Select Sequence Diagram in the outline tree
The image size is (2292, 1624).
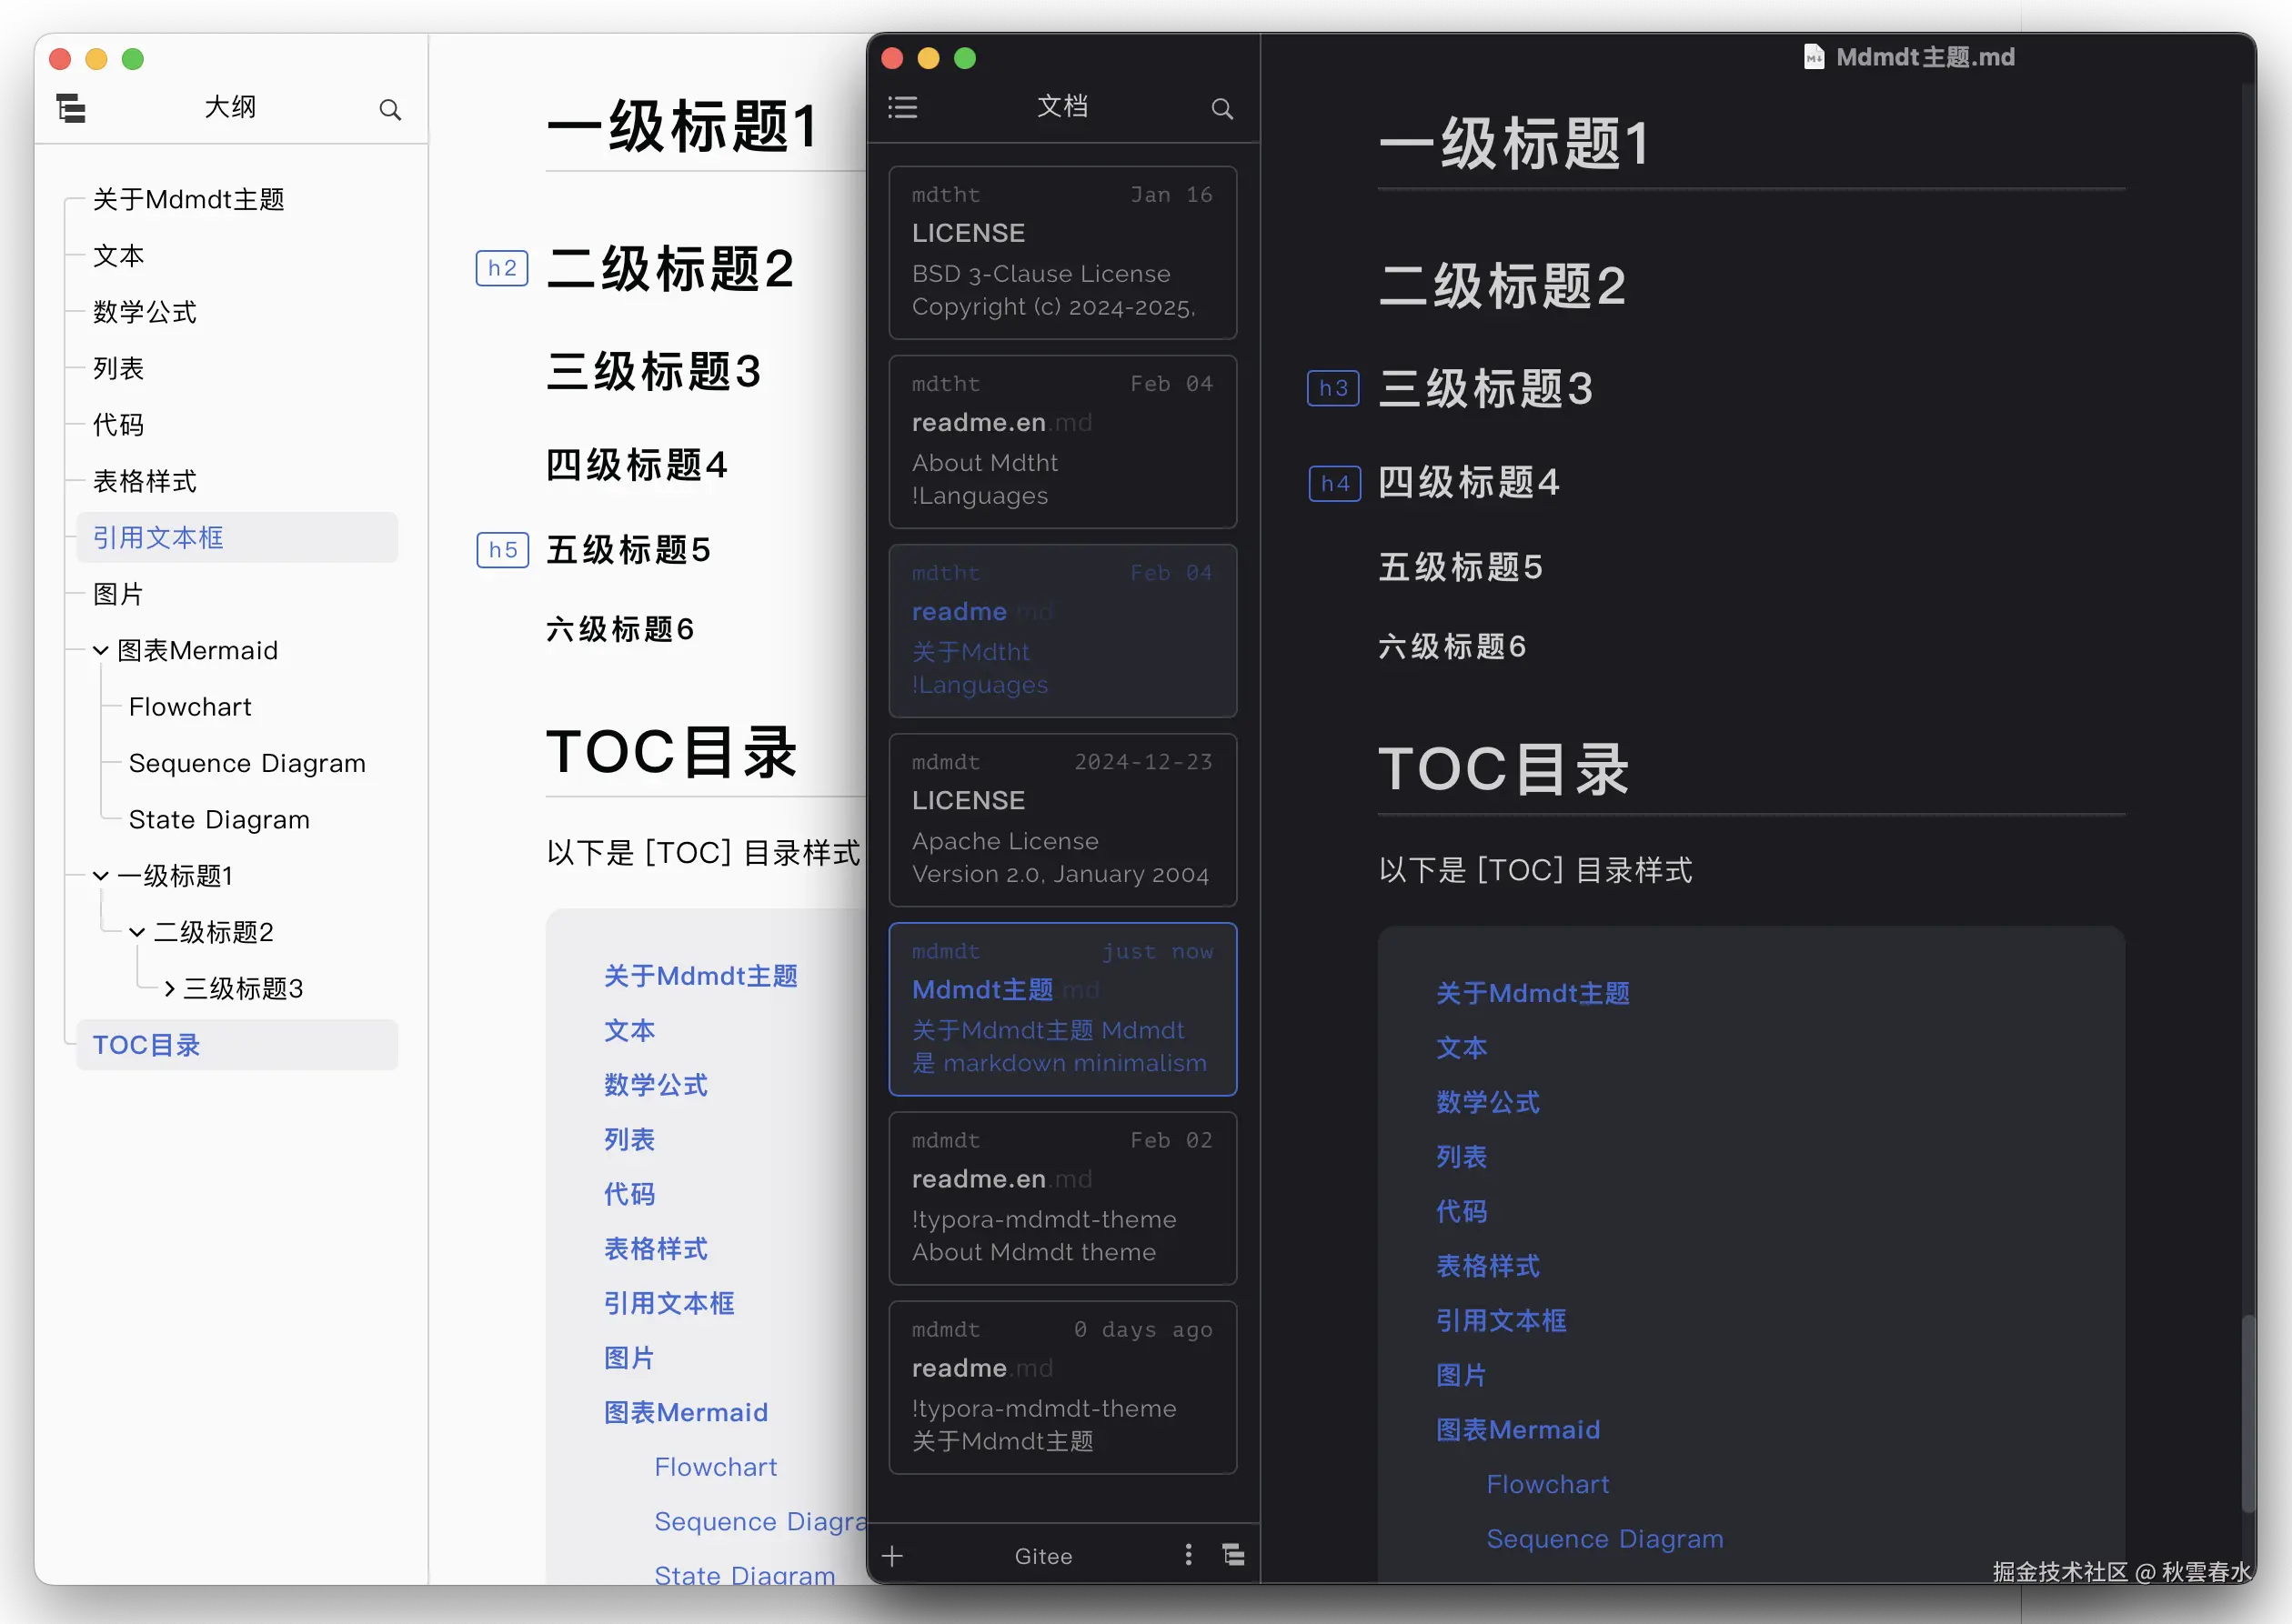247,764
